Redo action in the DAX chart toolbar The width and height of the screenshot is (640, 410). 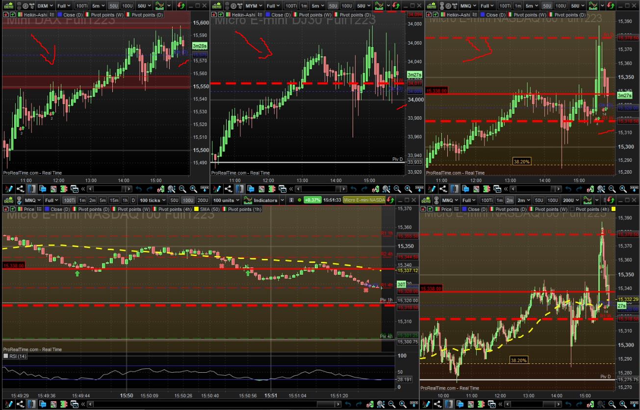point(150,189)
